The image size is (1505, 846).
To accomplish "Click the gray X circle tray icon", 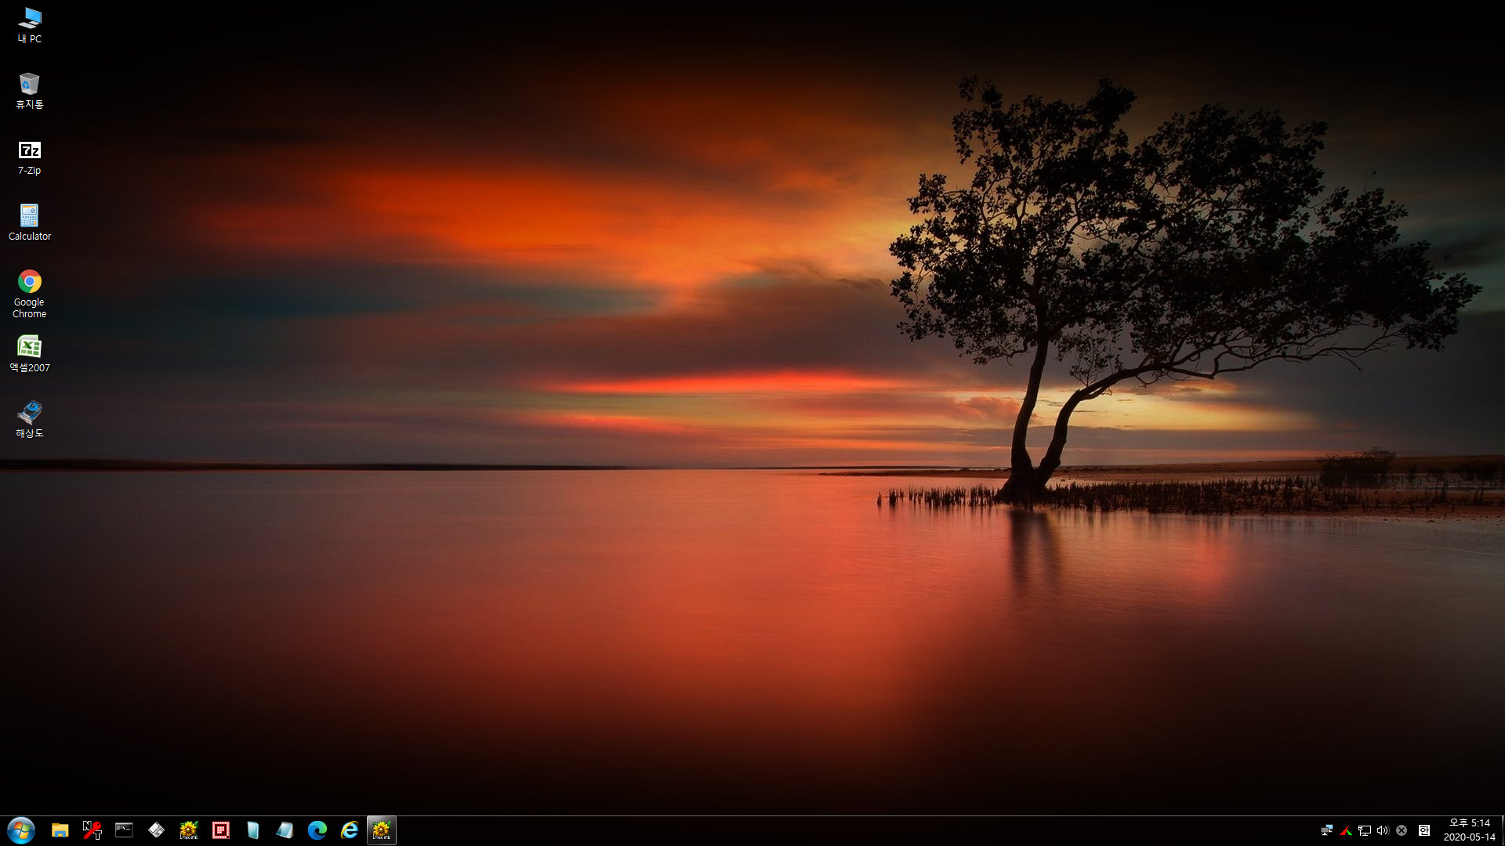I will point(1402,830).
